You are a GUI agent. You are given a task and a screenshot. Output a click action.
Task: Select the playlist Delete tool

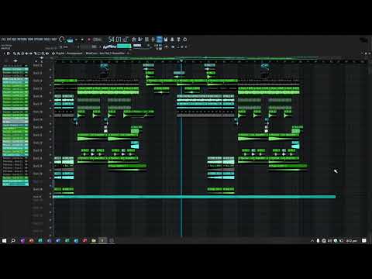coord(22,53)
